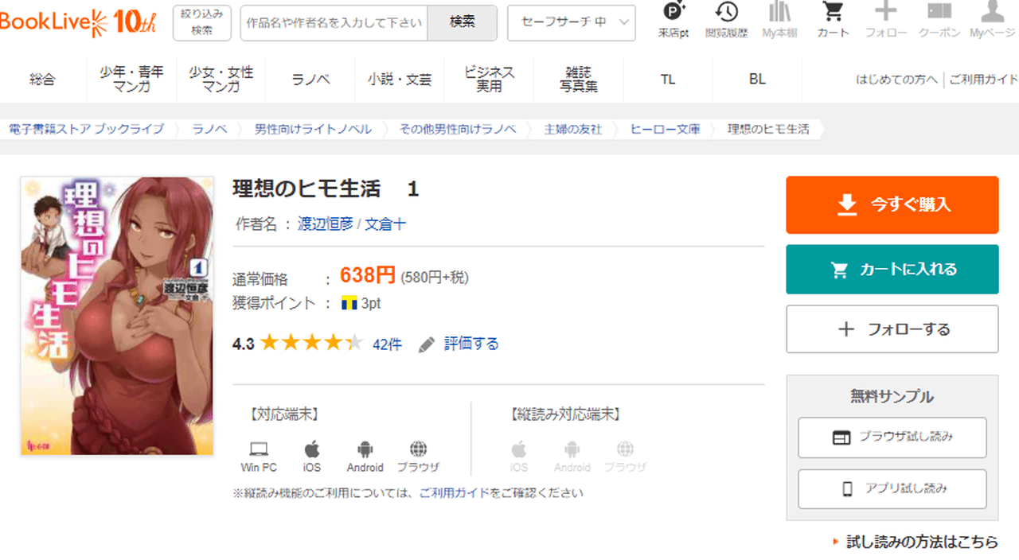
Task: Click the search text input field
Action: (x=334, y=23)
